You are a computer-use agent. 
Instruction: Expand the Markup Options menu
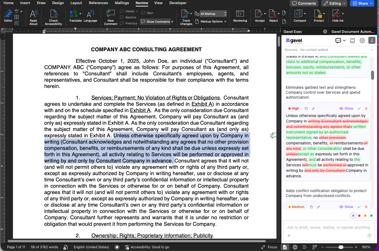pyautogui.click(x=211, y=21)
